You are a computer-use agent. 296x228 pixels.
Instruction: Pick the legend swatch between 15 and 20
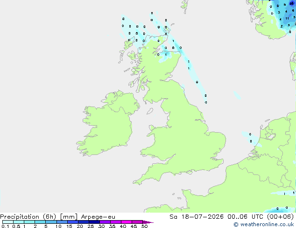(x=73, y=222)
